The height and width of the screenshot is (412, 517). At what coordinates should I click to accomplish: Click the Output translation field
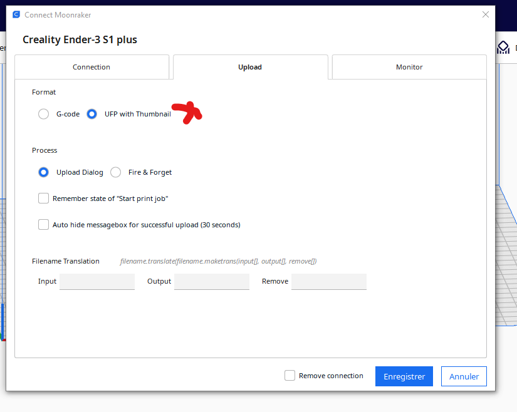click(x=212, y=282)
